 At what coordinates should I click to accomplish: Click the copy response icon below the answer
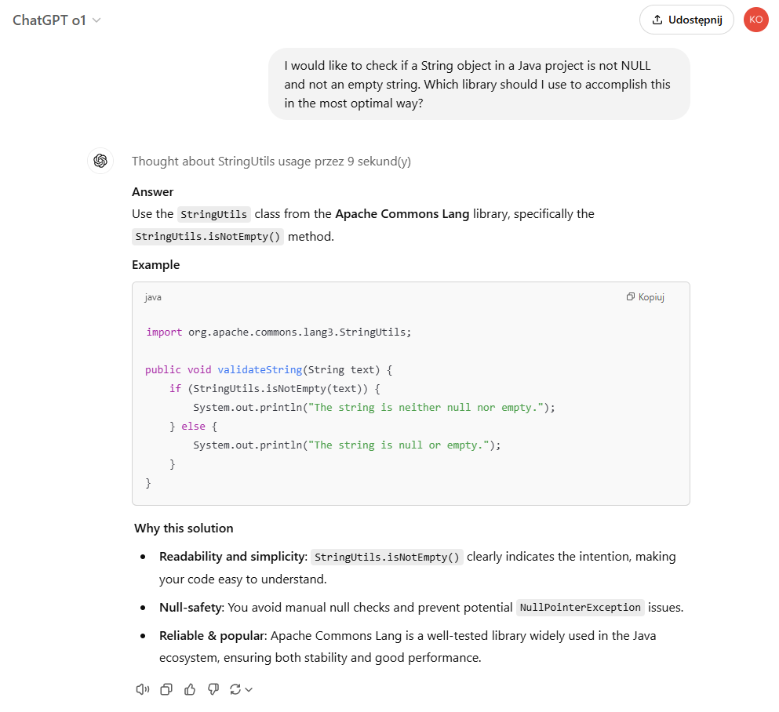(x=166, y=688)
